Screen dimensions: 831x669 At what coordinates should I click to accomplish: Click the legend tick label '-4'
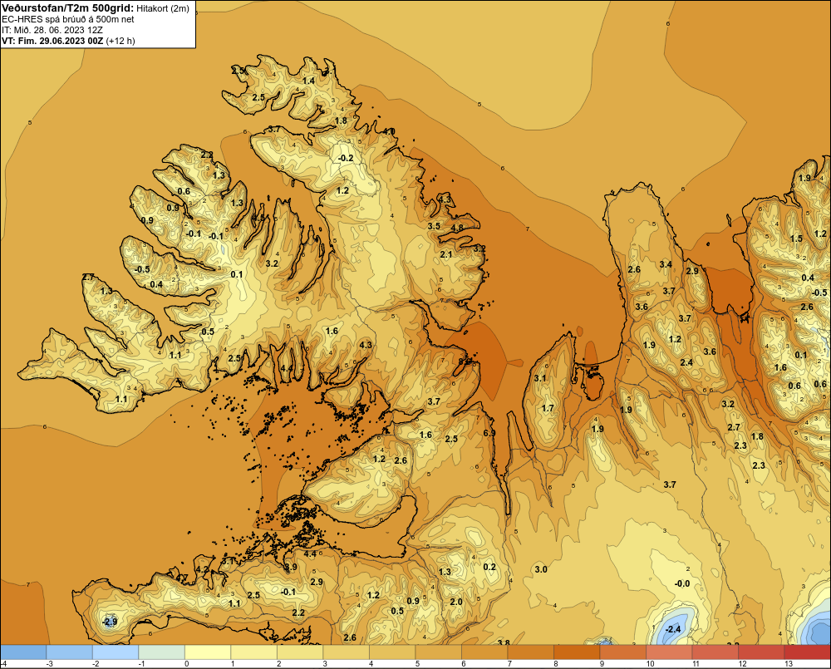point(3,664)
